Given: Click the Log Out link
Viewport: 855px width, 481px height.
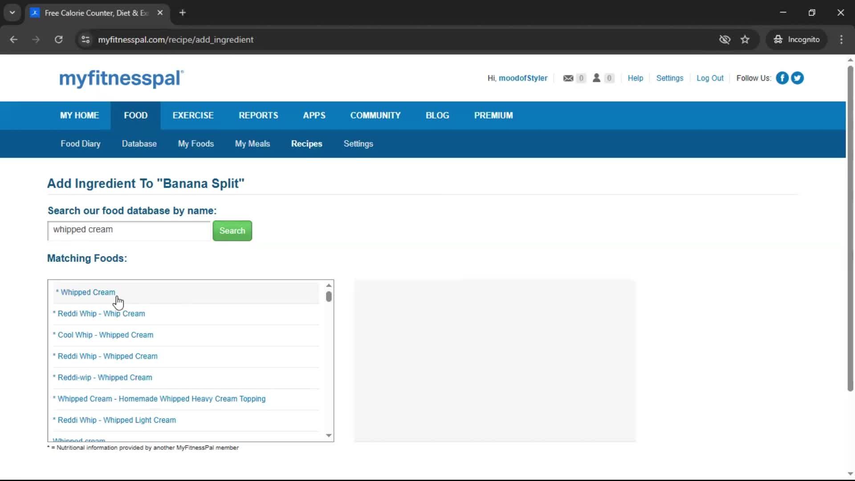Looking at the screenshot, I should [x=710, y=78].
